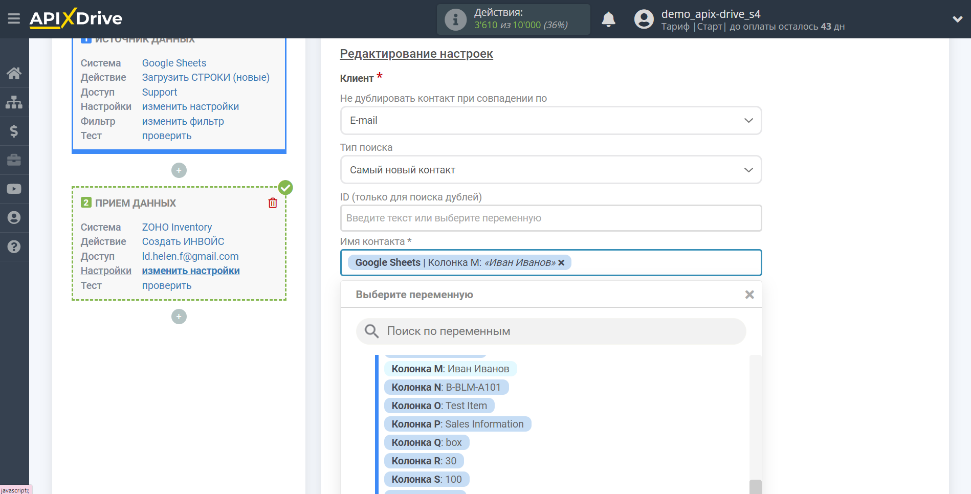
Task: Click the Редактирование настроек heading
Action: [416, 54]
